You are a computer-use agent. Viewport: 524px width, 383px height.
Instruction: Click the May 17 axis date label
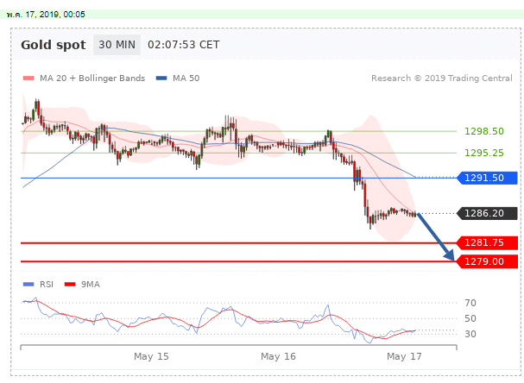point(404,356)
